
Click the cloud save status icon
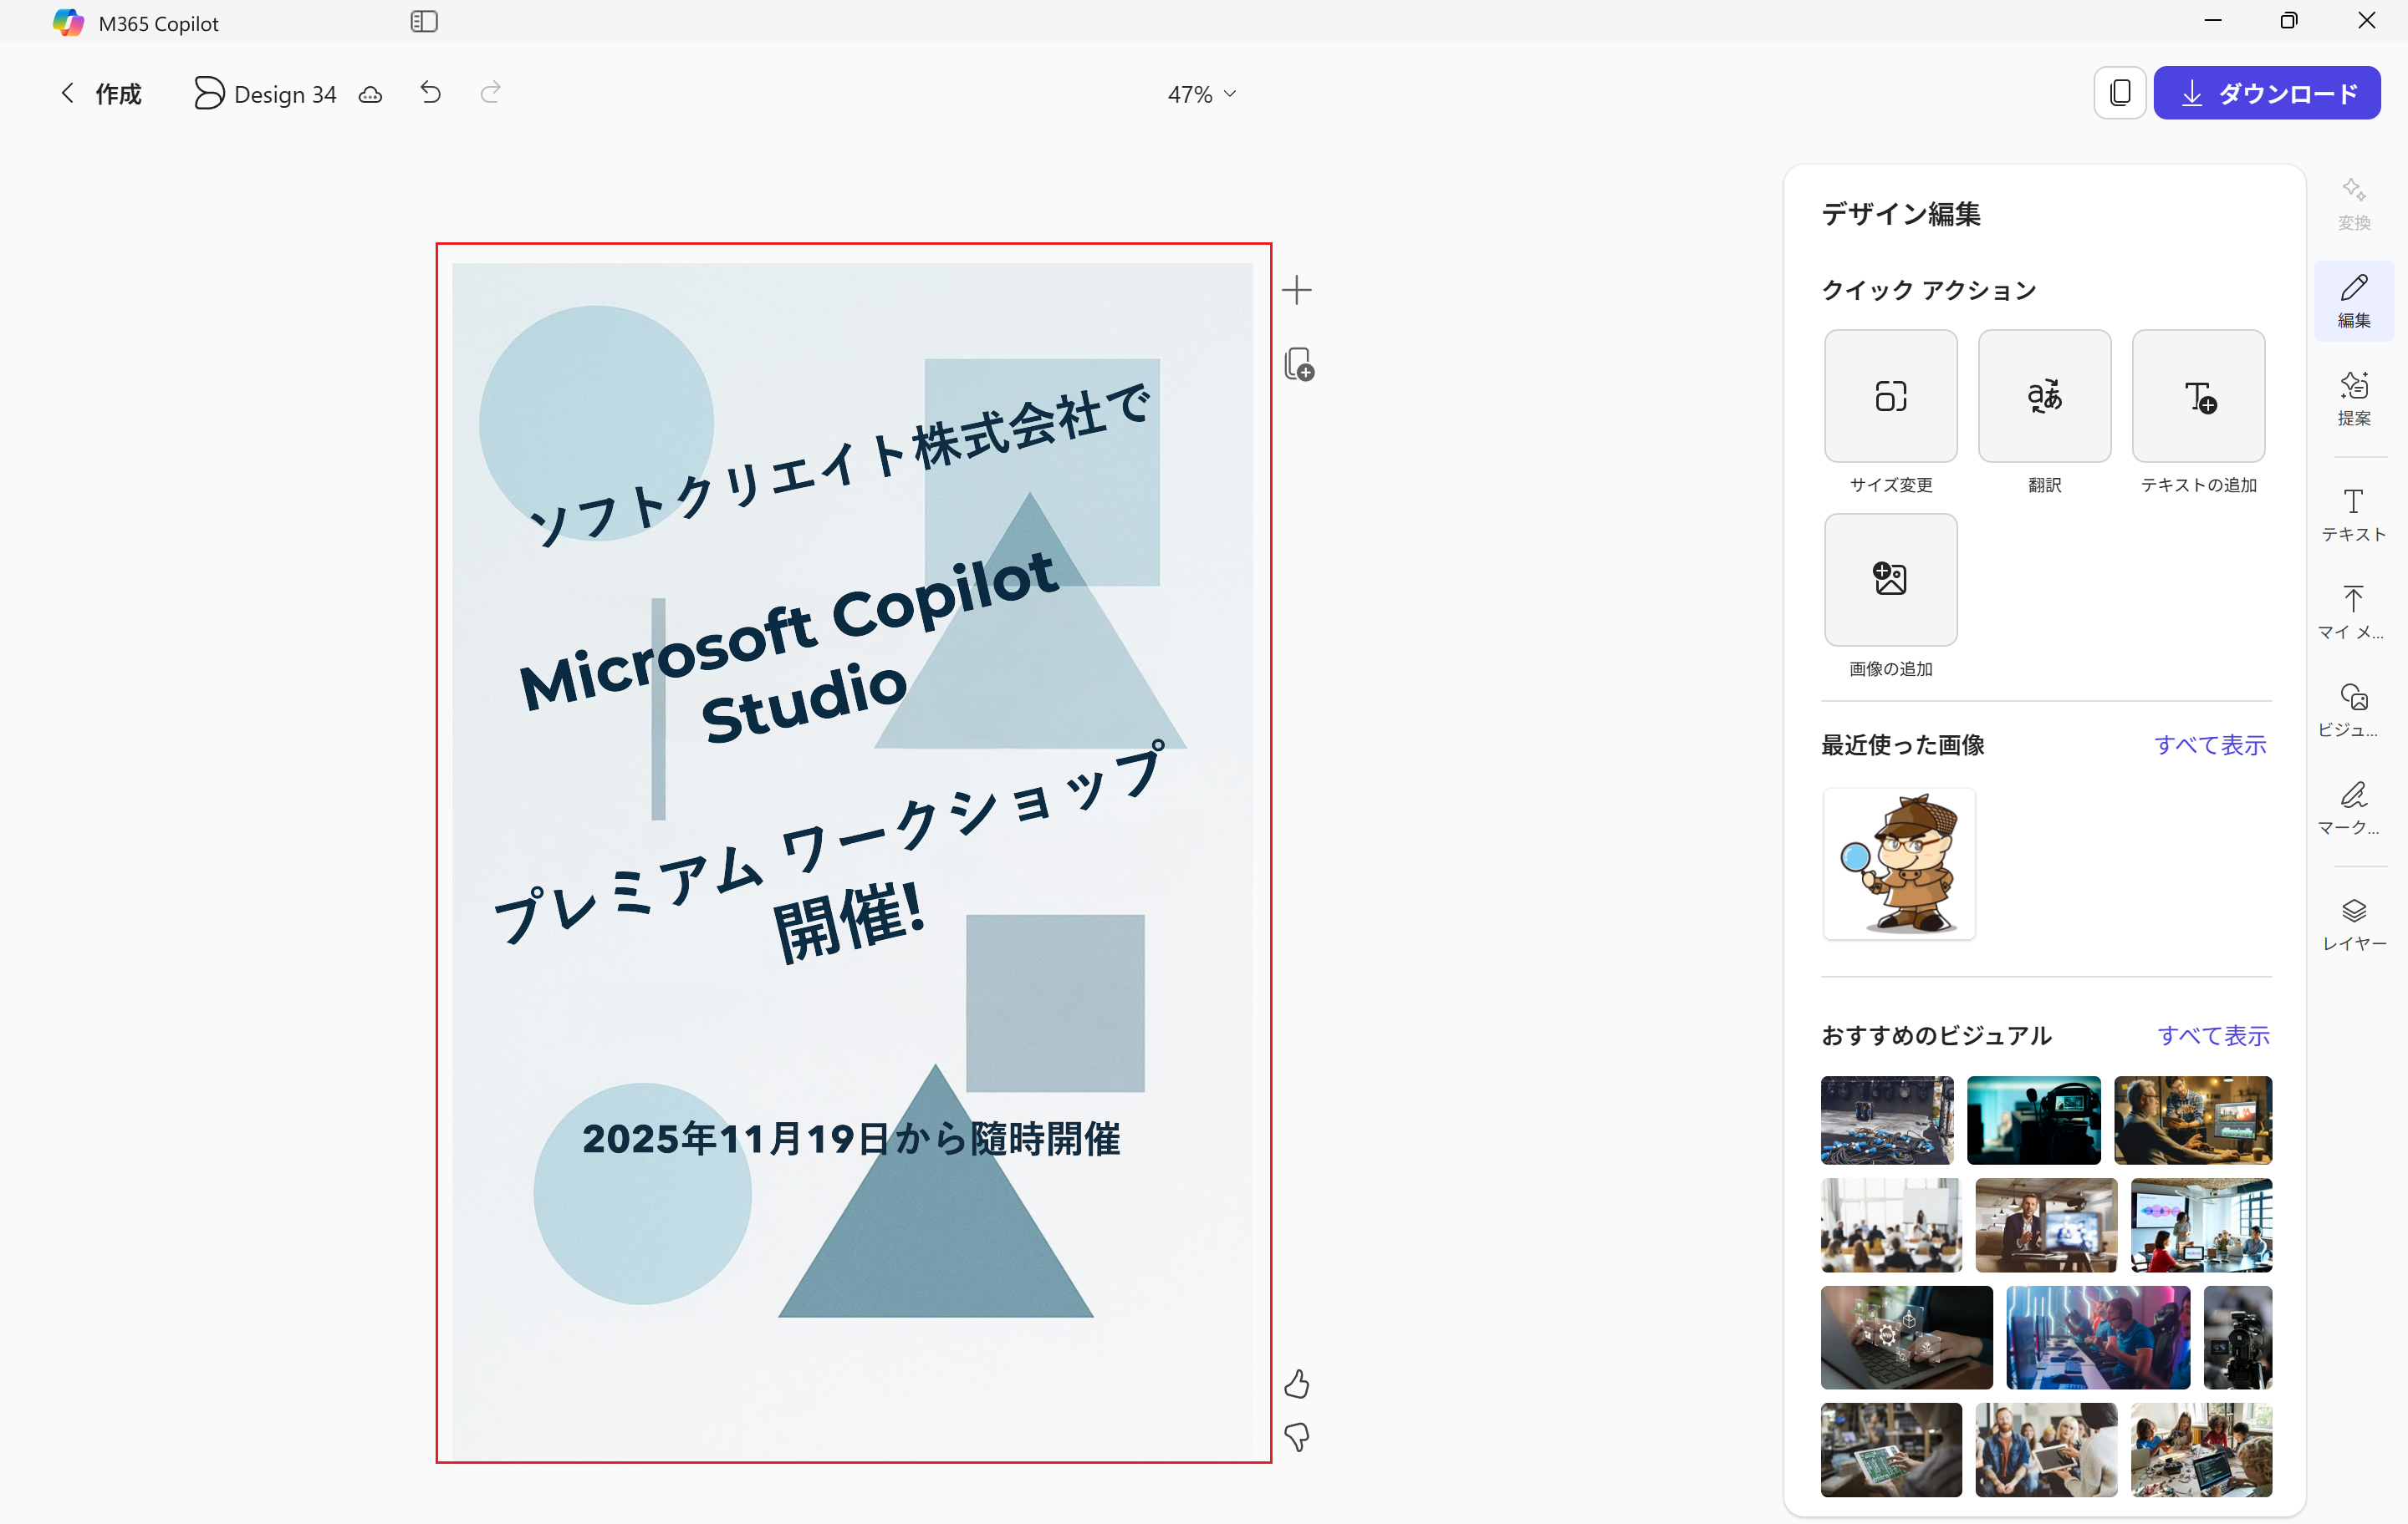pyautogui.click(x=371, y=95)
